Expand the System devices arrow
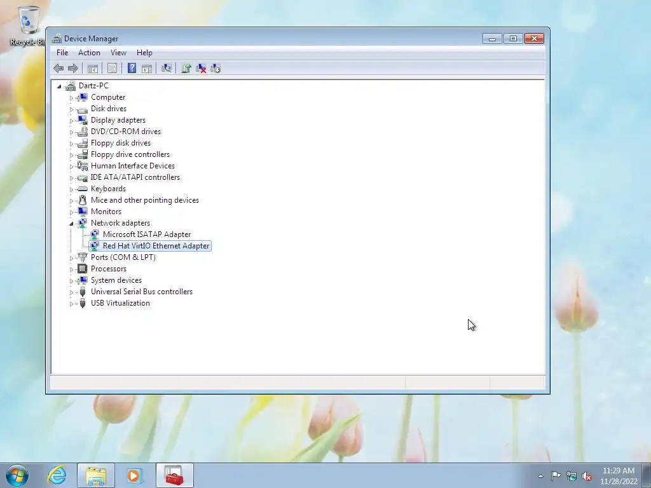651x488 pixels. [71, 281]
